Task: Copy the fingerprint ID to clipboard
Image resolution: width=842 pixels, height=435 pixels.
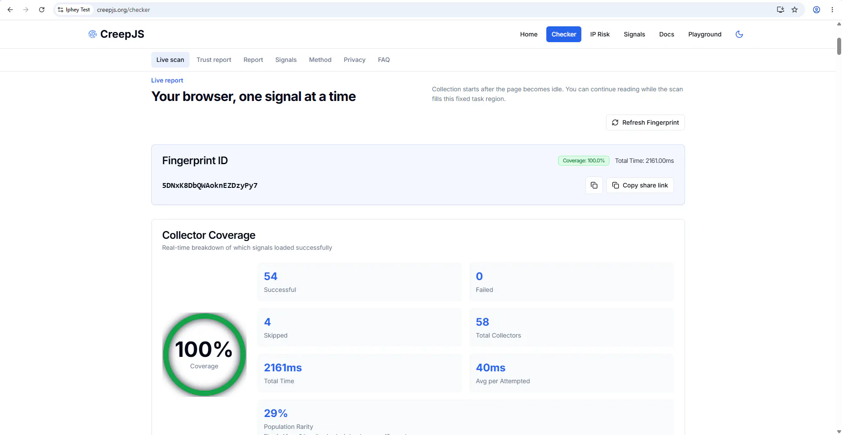Action: pos(594,185)
